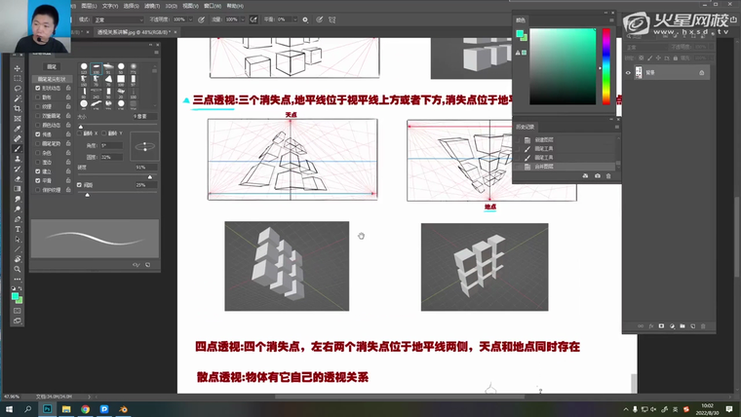Toggle the 形状动态 brush option checkbox
The width and height of the screenshot is (741, 417).
(x=38, y=88)
